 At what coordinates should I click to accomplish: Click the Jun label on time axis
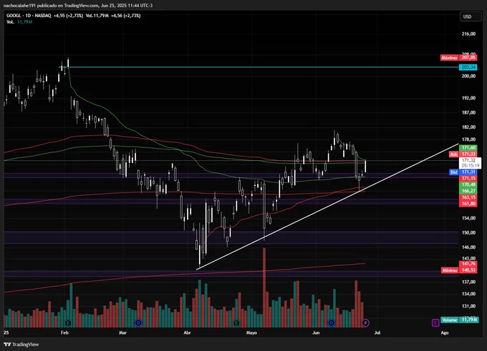[x=316, y=332]
